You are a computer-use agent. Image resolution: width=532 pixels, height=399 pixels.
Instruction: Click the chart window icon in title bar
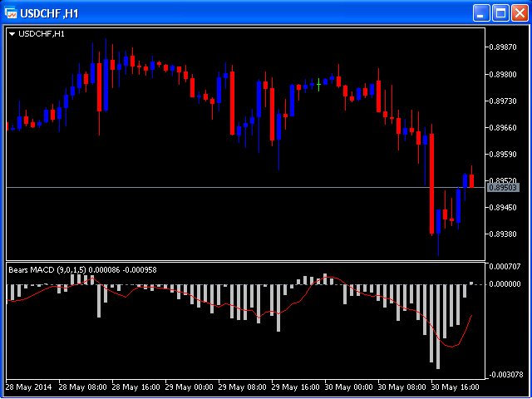coord(11,13)
